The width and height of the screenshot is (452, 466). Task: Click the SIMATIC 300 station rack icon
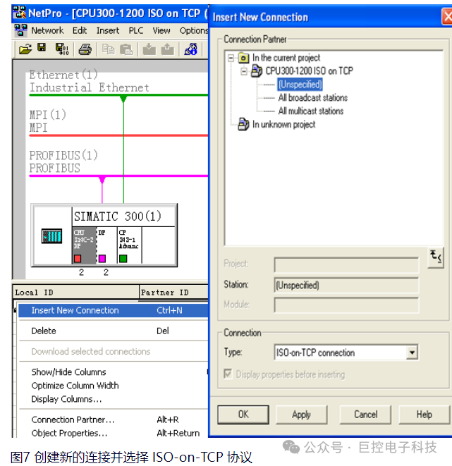[51, 236]
